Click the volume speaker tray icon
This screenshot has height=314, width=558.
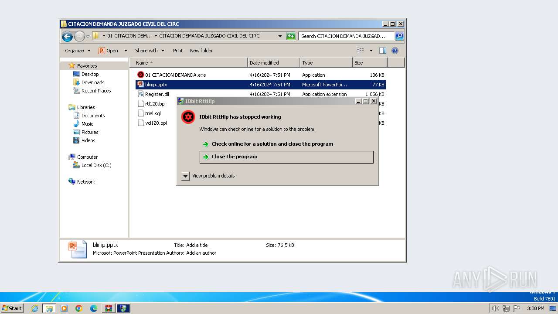click(x=495, y=308)
